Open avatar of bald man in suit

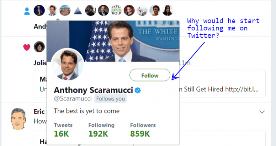(x=103, y=10)
